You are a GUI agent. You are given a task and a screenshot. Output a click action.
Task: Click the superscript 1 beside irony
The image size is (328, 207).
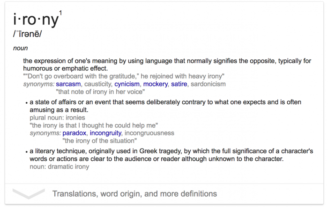pos(60,13)
